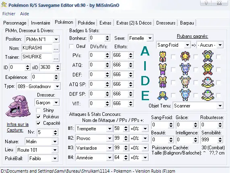Open attack #1 dropdown Trempette
The width and height of the screenshot is (230, 173).
click(x=94, y=129)
